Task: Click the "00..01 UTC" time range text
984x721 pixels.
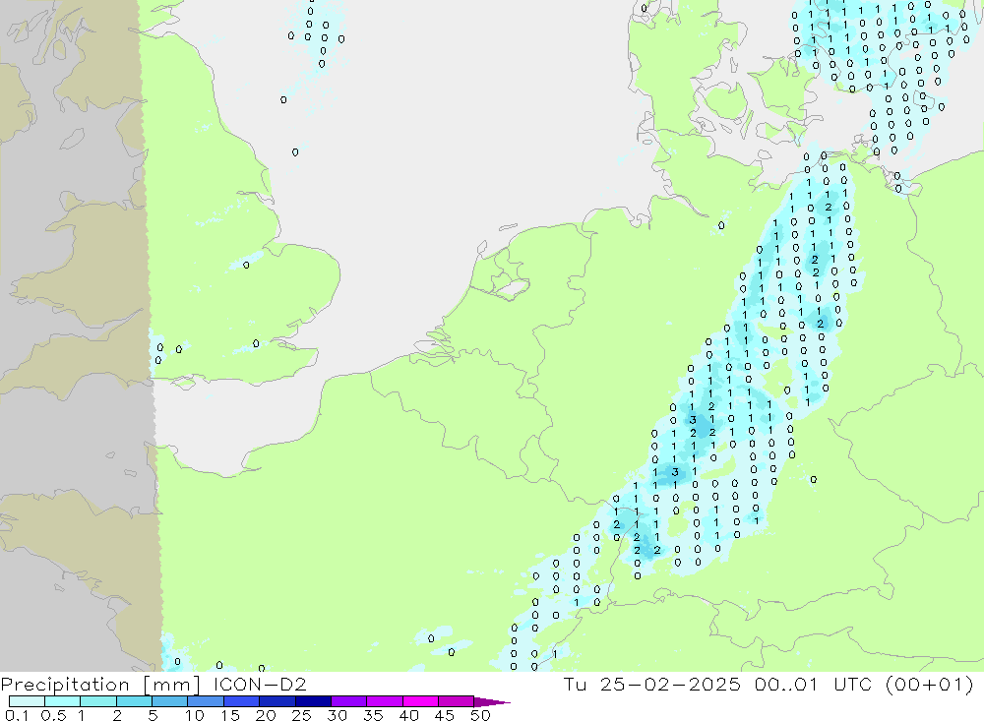Action: [814, 684]
